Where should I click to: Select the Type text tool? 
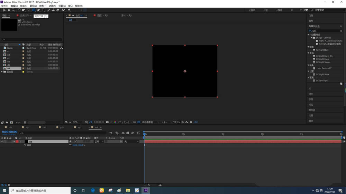pos(43,10)
